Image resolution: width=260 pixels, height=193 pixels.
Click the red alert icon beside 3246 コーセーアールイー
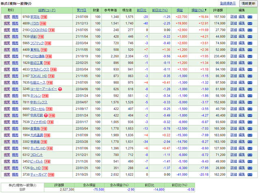(60, 89)
